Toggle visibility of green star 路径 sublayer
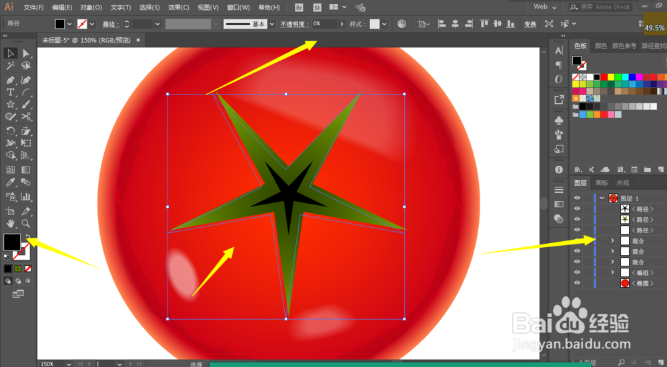Screen dimensions: 667x367 coord(577,219)
